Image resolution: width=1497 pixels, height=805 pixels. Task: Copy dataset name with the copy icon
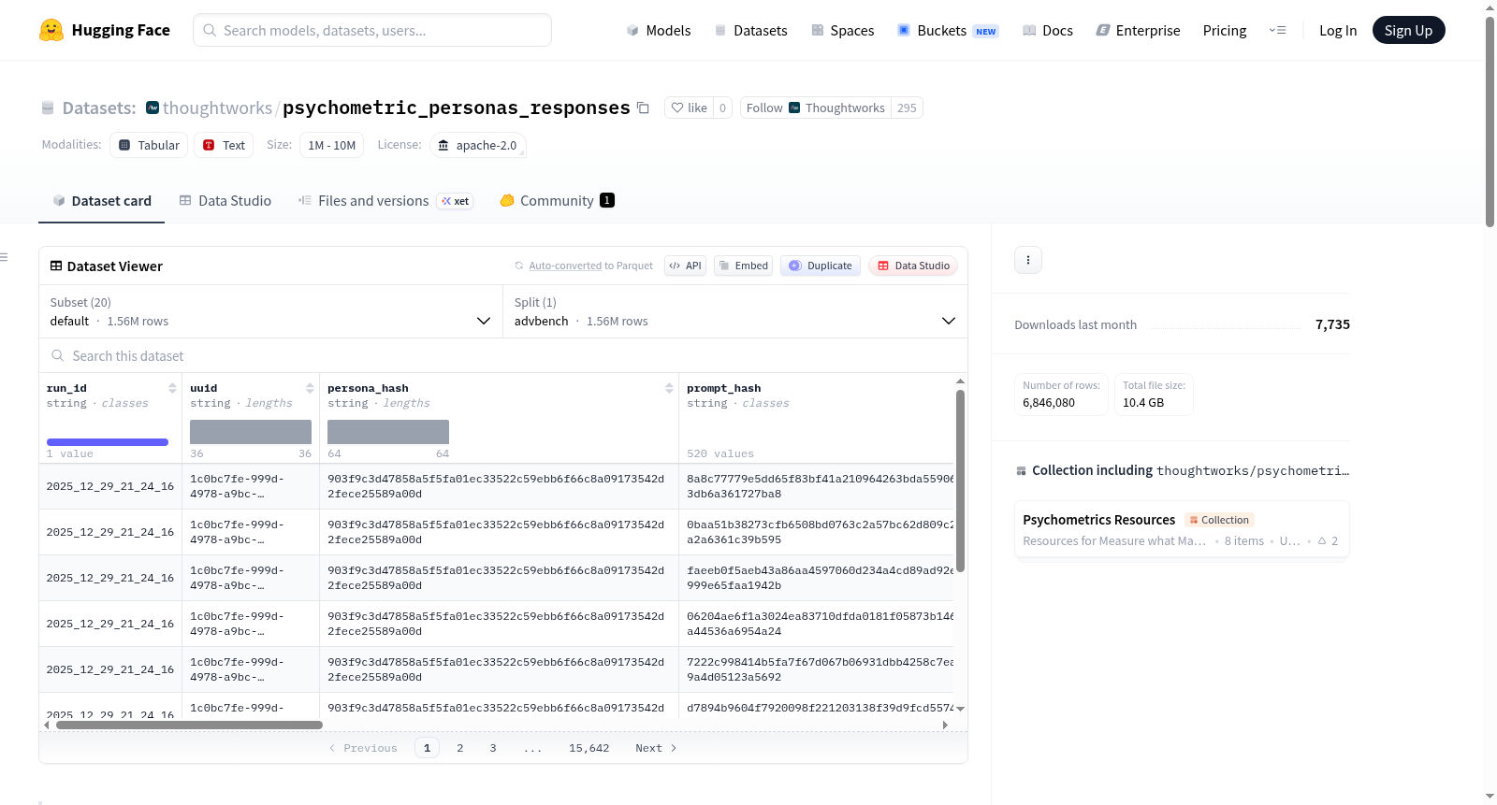coord(643,108)
